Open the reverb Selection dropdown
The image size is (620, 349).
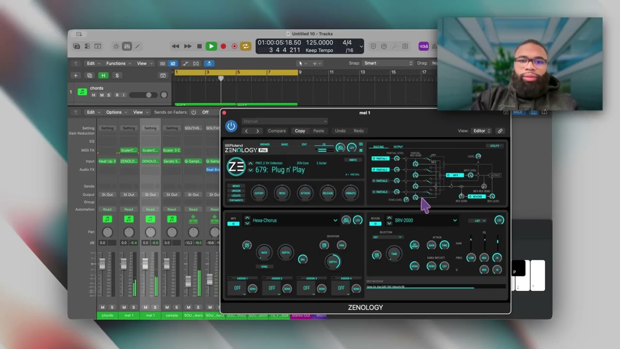[x=387, y=237]
